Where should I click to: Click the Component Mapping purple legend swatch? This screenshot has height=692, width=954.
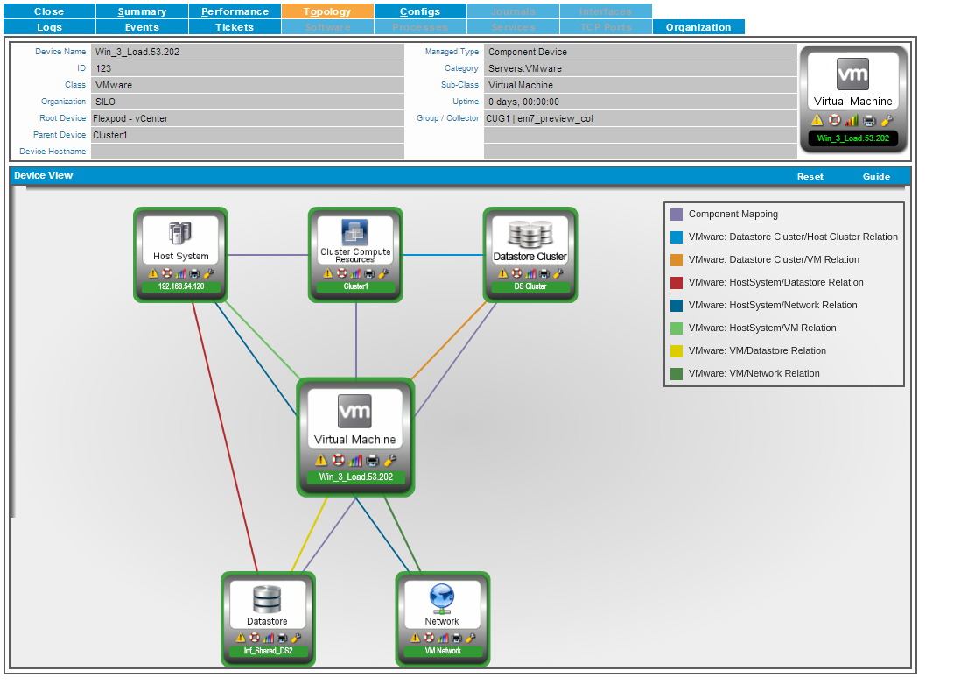[676, 215]
